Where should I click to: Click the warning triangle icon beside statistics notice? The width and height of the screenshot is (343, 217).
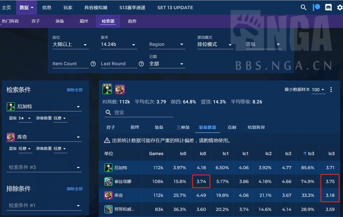tap(107, 140)
